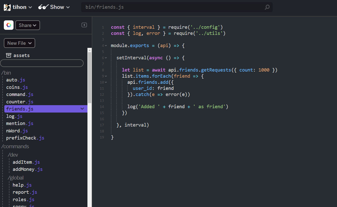Viewport: 337px width, 207px height.
Task: Open command.js in the file tree
Action: tap(20, 94)
